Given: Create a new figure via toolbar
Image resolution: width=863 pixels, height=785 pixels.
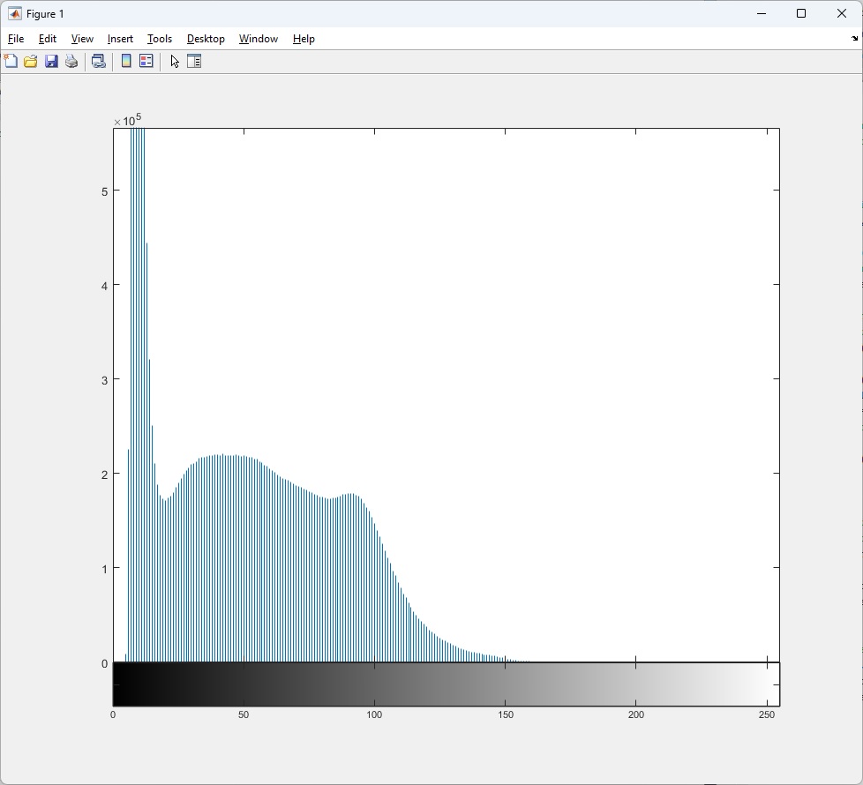Looking at the screenshot, I should pos(11,61).
